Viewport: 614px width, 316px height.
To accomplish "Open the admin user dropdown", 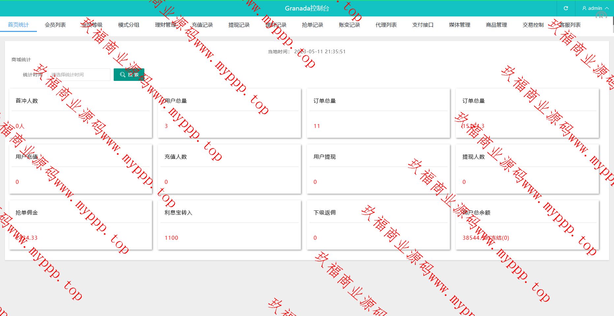I will coord(595,8).
